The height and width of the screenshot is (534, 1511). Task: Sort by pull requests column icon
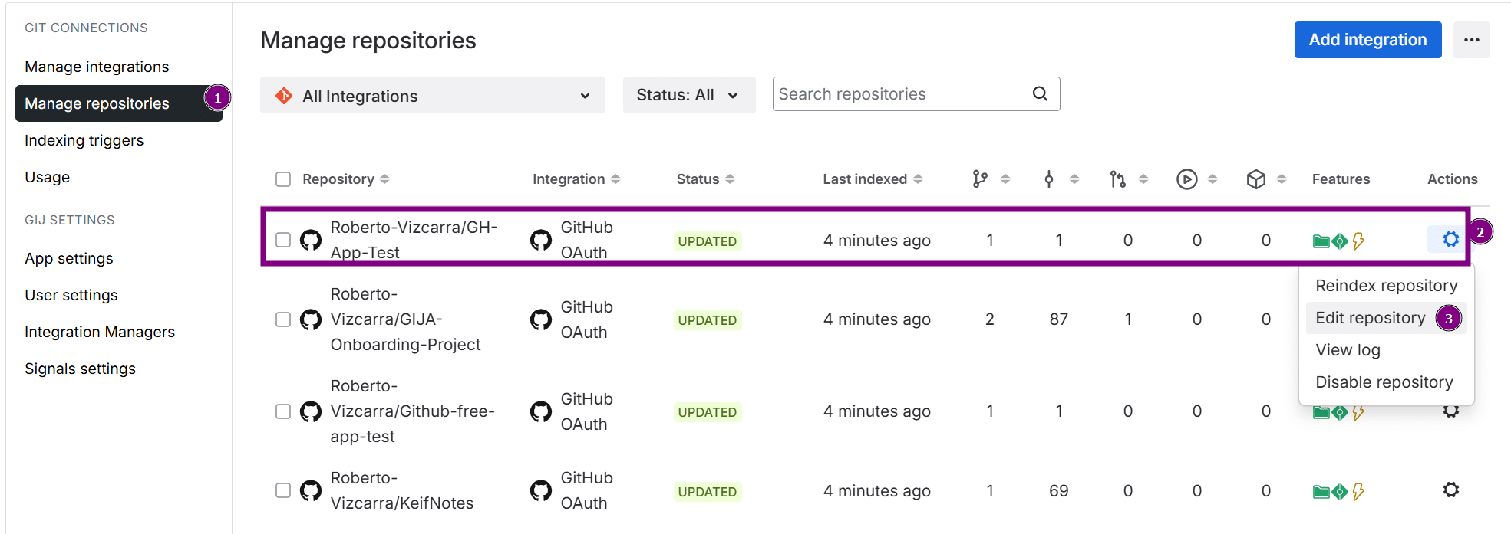pos(1118,179)
